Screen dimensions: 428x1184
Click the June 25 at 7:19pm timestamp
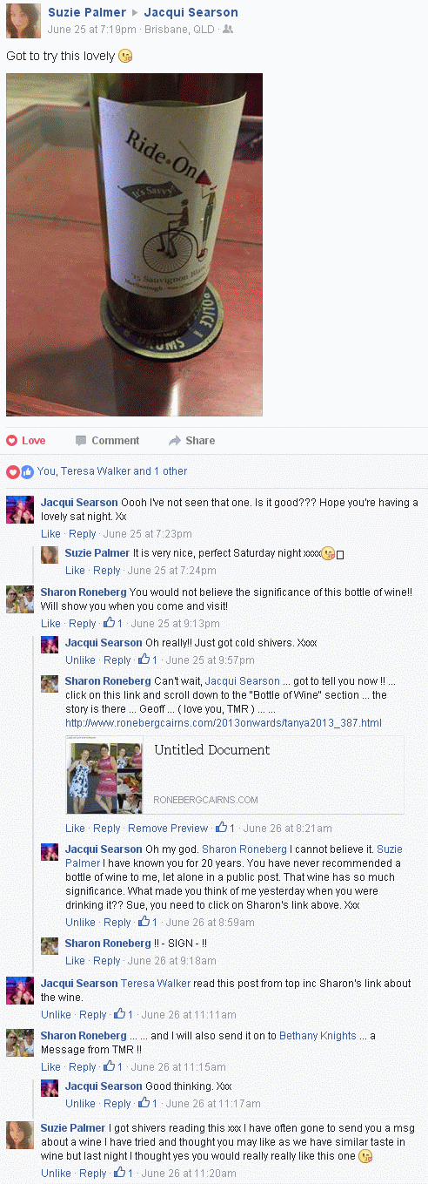pyautogui.click(x=85, y=29)
